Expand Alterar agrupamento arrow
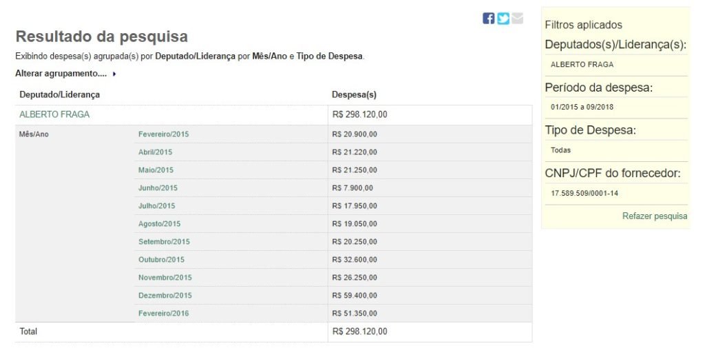The width and height of the screenshot is (705, 359). pos(114,74)
